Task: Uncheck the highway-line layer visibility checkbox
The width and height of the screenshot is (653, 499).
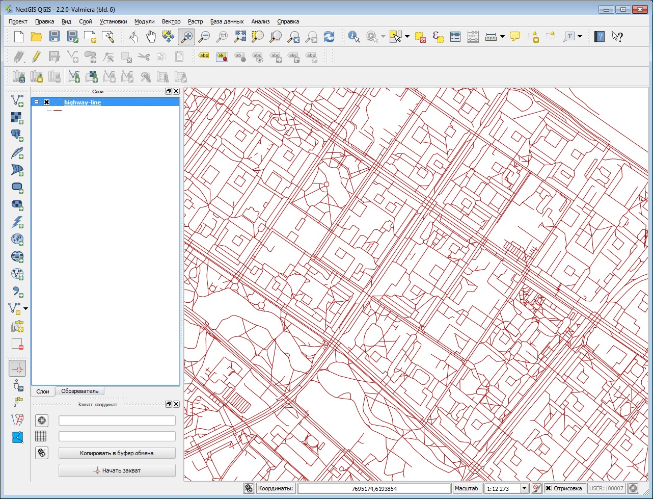Action: pos(46,101)
